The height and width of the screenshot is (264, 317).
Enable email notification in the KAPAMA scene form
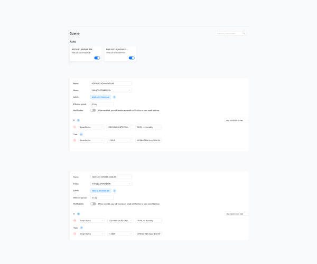coord(93,204)
